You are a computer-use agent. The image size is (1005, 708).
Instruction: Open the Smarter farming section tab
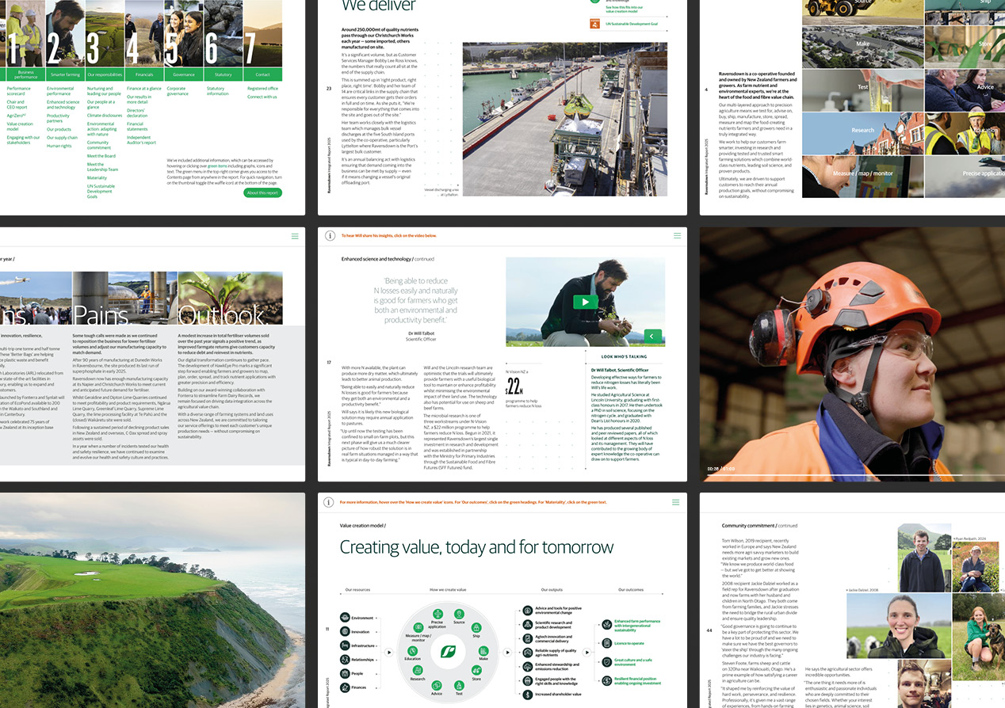coord(64,74)
